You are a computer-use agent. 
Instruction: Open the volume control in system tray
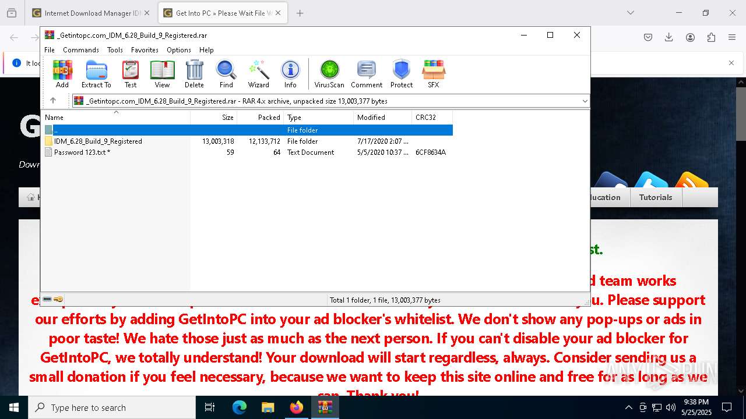[x=671, y=407]
